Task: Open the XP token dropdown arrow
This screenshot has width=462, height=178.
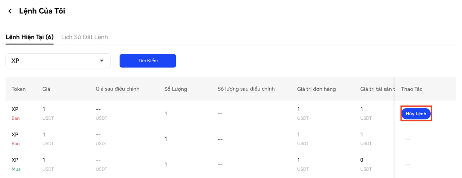Action: (102, 61)
